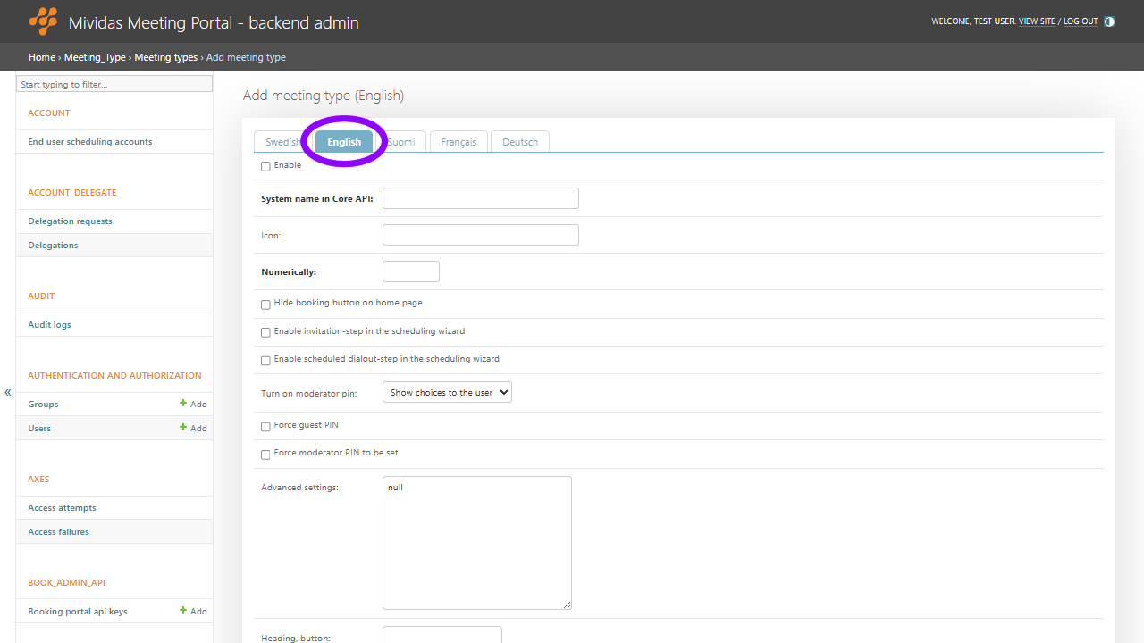The width and height of the screenshot is (1144, 643).
Task: Focus the sidebar filter search box
Action: (114, 84)
